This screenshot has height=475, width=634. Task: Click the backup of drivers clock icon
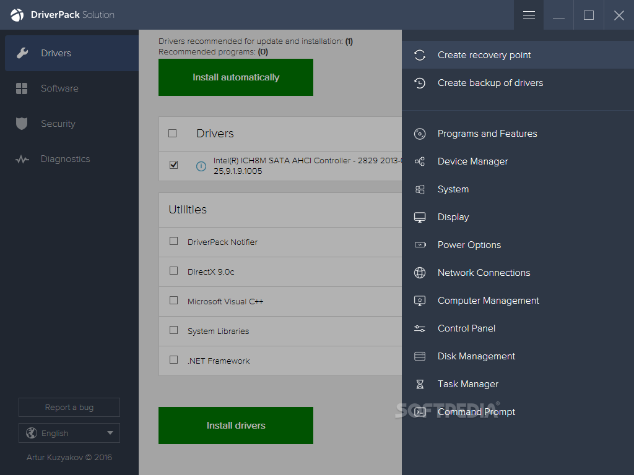(x=420, y=83)
